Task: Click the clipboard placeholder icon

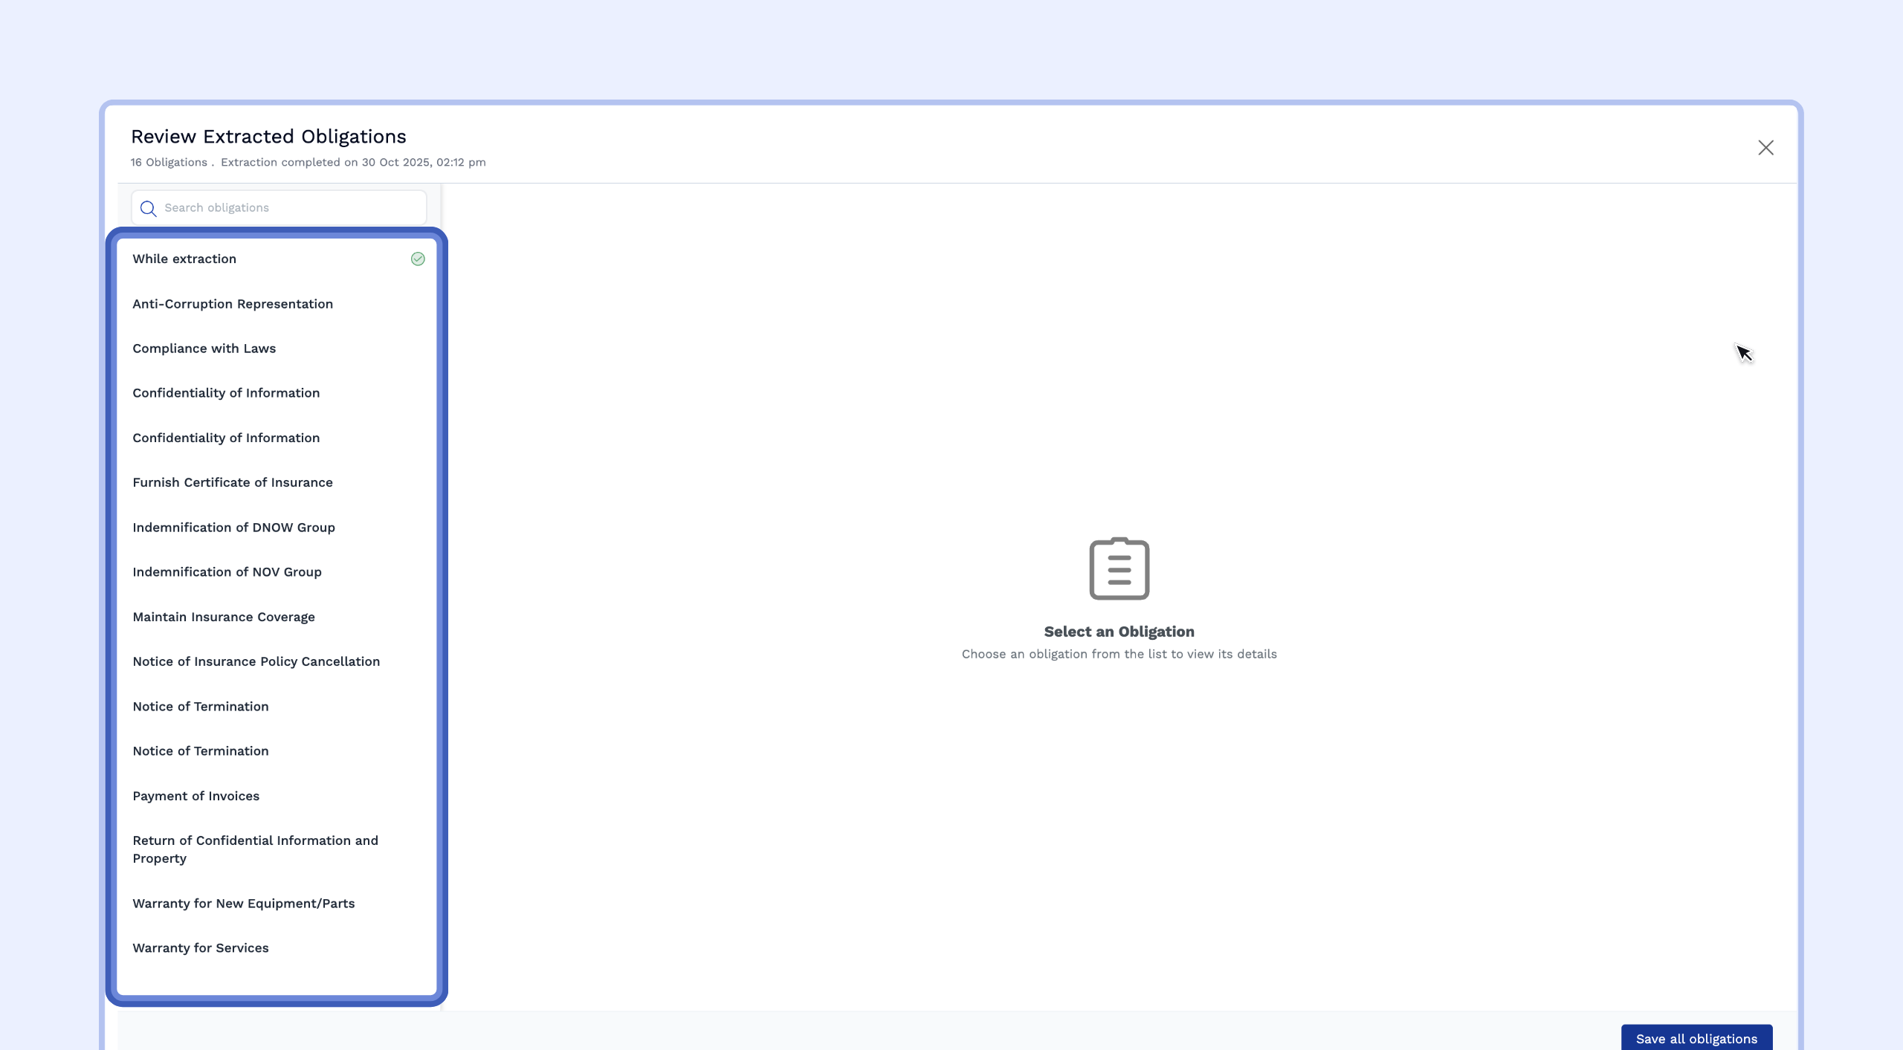Action: [x=1119, y=568]
